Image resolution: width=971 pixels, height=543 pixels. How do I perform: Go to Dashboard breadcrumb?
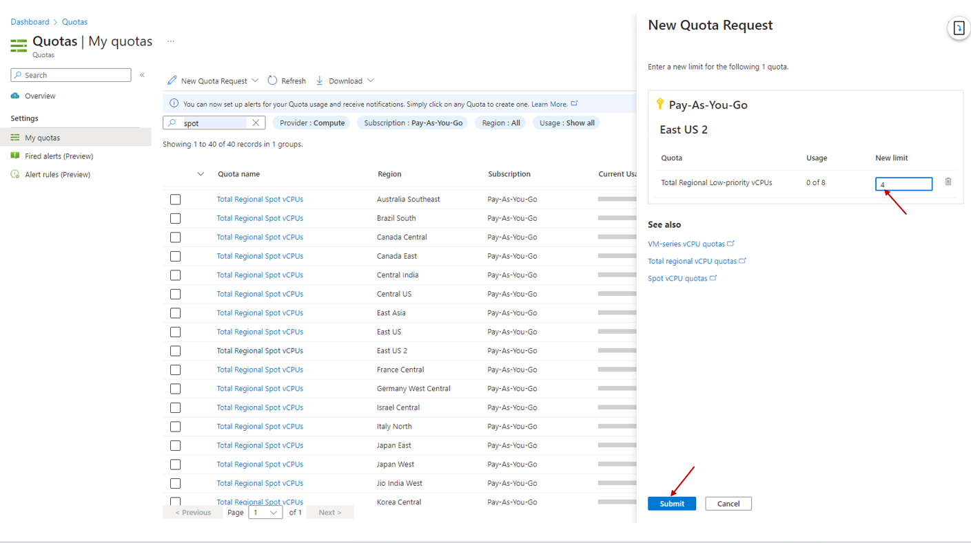pyautogui.click(x=30, y=22)
